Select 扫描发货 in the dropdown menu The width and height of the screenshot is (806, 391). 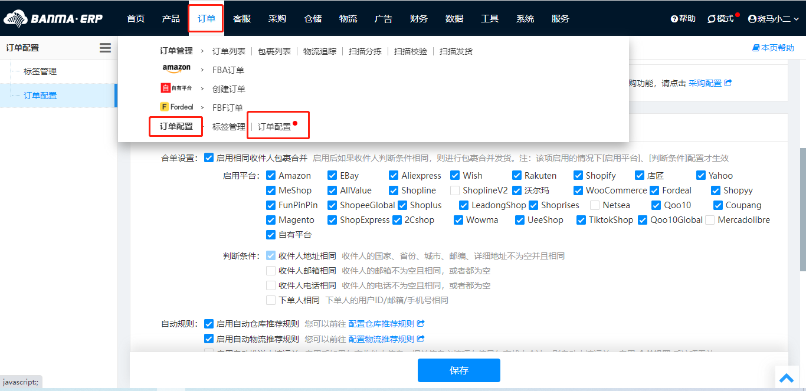[456, 51]
